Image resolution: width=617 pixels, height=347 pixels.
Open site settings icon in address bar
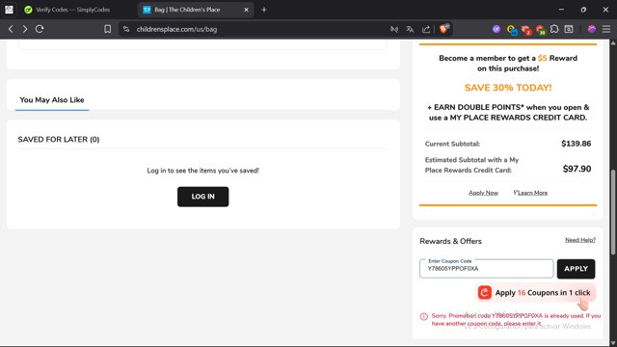[x=126, y=29]
